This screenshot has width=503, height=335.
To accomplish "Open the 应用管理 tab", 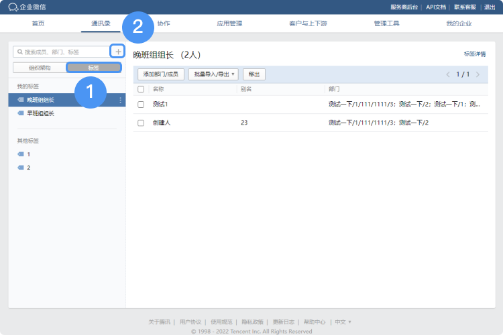I will (x=229, y=23).
